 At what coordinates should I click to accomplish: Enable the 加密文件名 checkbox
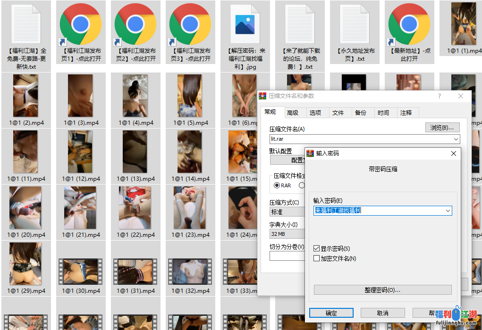pos(317,258)
